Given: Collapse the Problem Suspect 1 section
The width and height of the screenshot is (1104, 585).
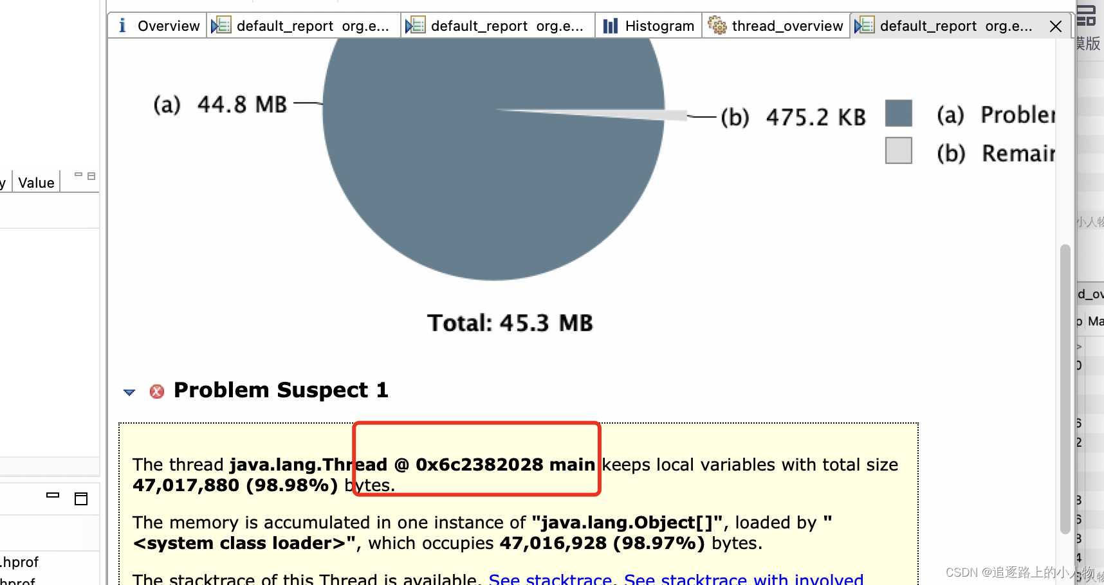Looking at the screenshot, I should point(129,392).
